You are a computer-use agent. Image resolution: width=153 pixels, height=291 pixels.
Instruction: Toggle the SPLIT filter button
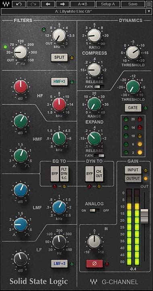(59, 57)
